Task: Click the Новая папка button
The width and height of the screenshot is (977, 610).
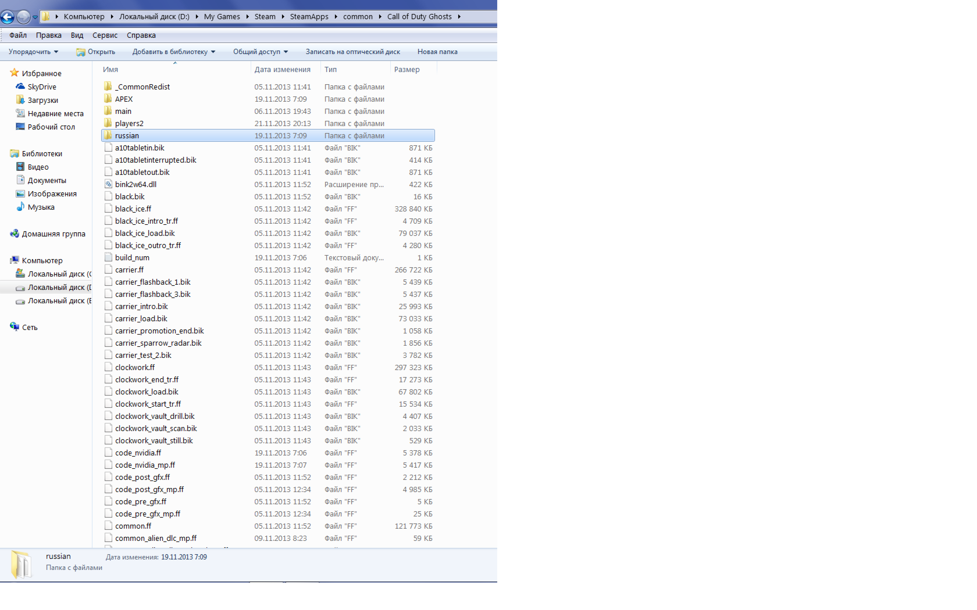Action: pos(437,52)
